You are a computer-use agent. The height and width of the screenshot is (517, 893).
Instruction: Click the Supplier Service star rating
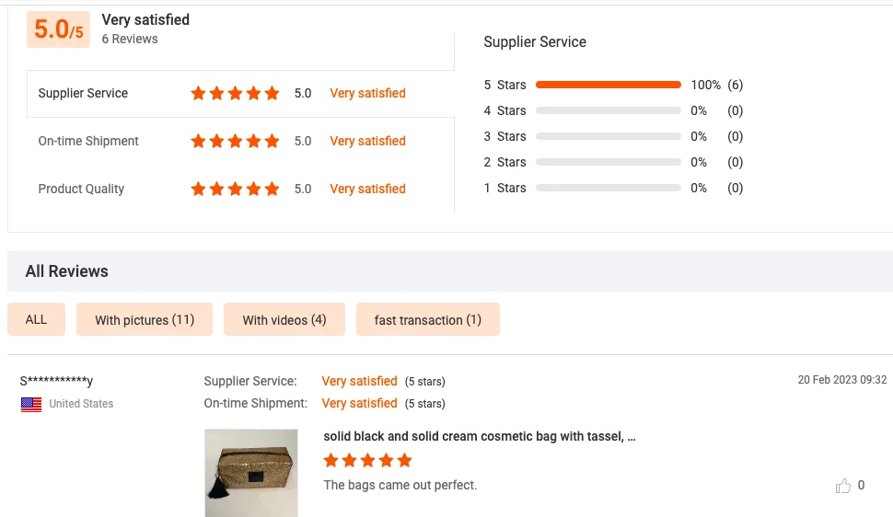click(235, 93)
